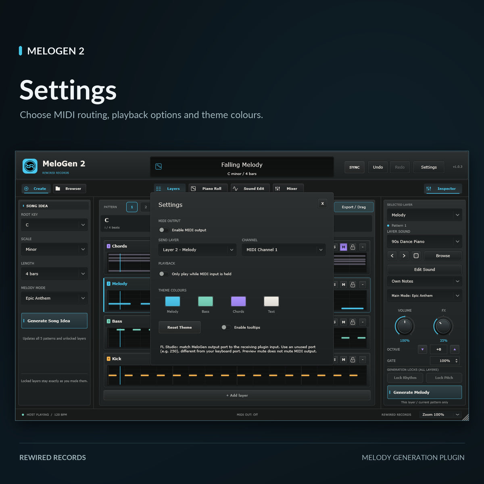484x484 pixels.
Task: Mute the Kick layer
Action: [343, 359]
